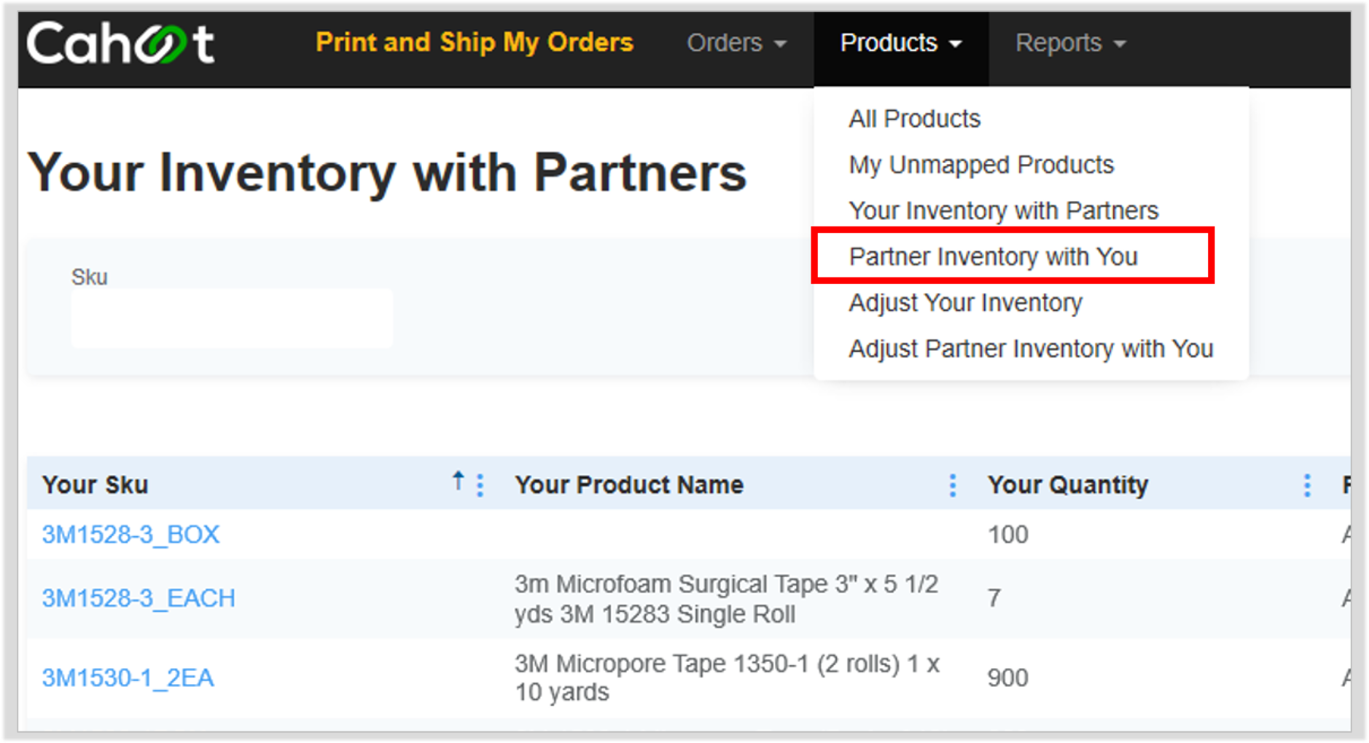
Task: Open Partner Inventory with You
Action: [993, 256]
